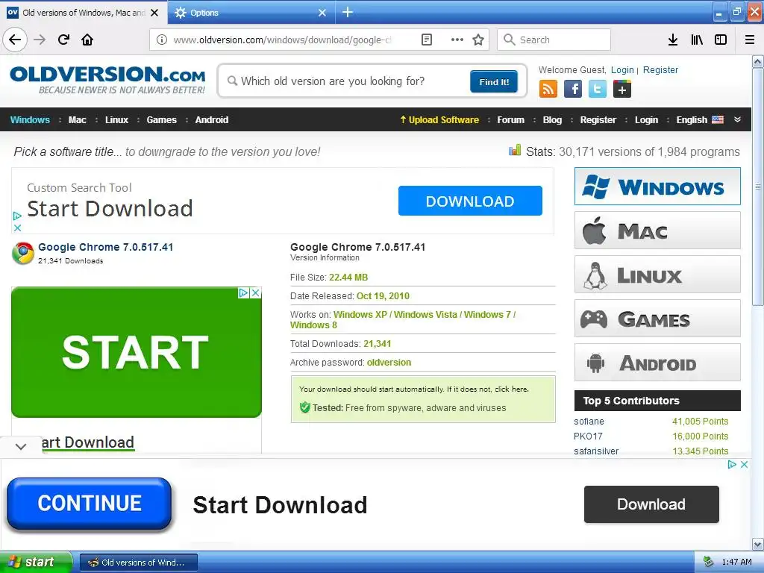
Task: Open the Facebook icon
Action: [573, 90]
